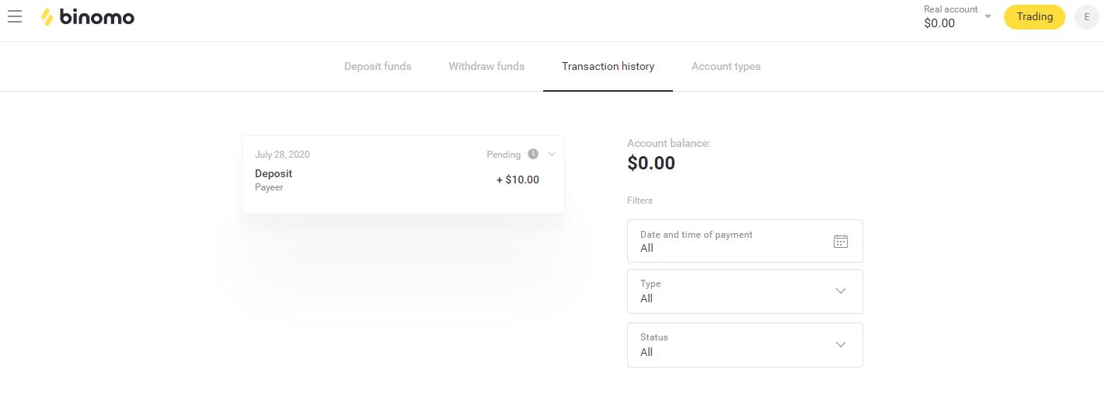
Task: Click the Date and time of payment field
Action: (730, 241)
